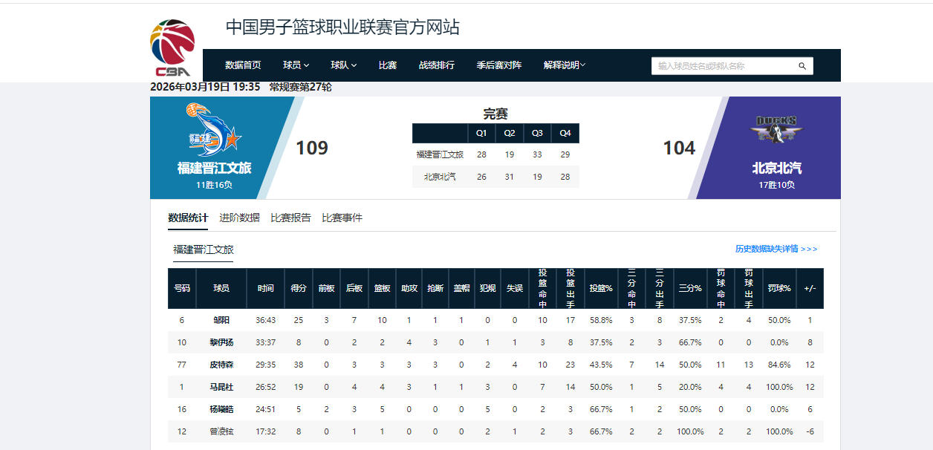Open player 邹阳's profile link

pyautogui.click(x=221, y=320)
